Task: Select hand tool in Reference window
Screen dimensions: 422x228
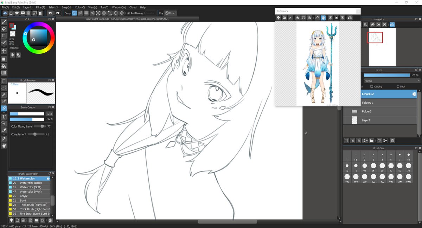Action: pyautogui.click(x=323, y=18)
